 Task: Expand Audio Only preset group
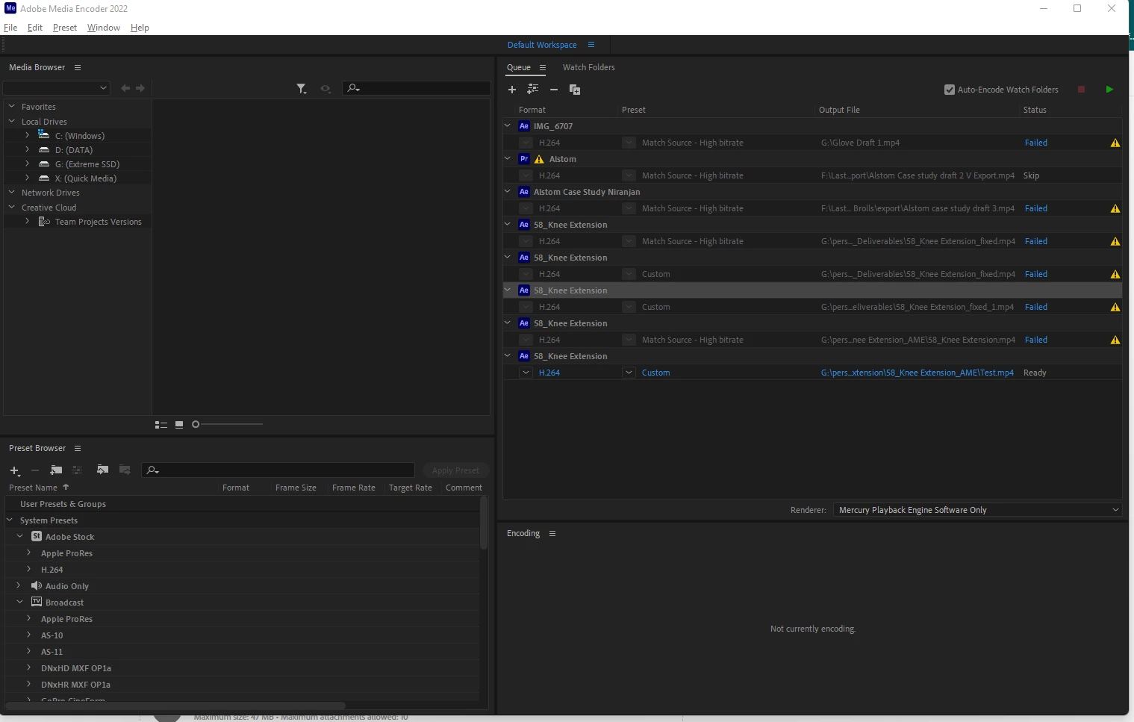point(20,586)
